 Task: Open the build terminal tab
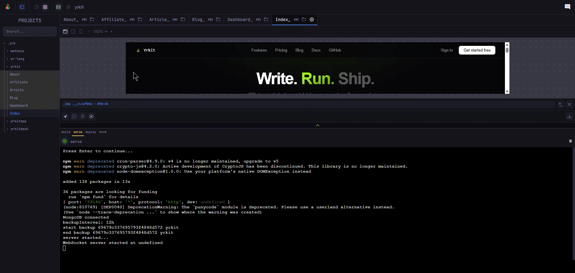[66, 132]
